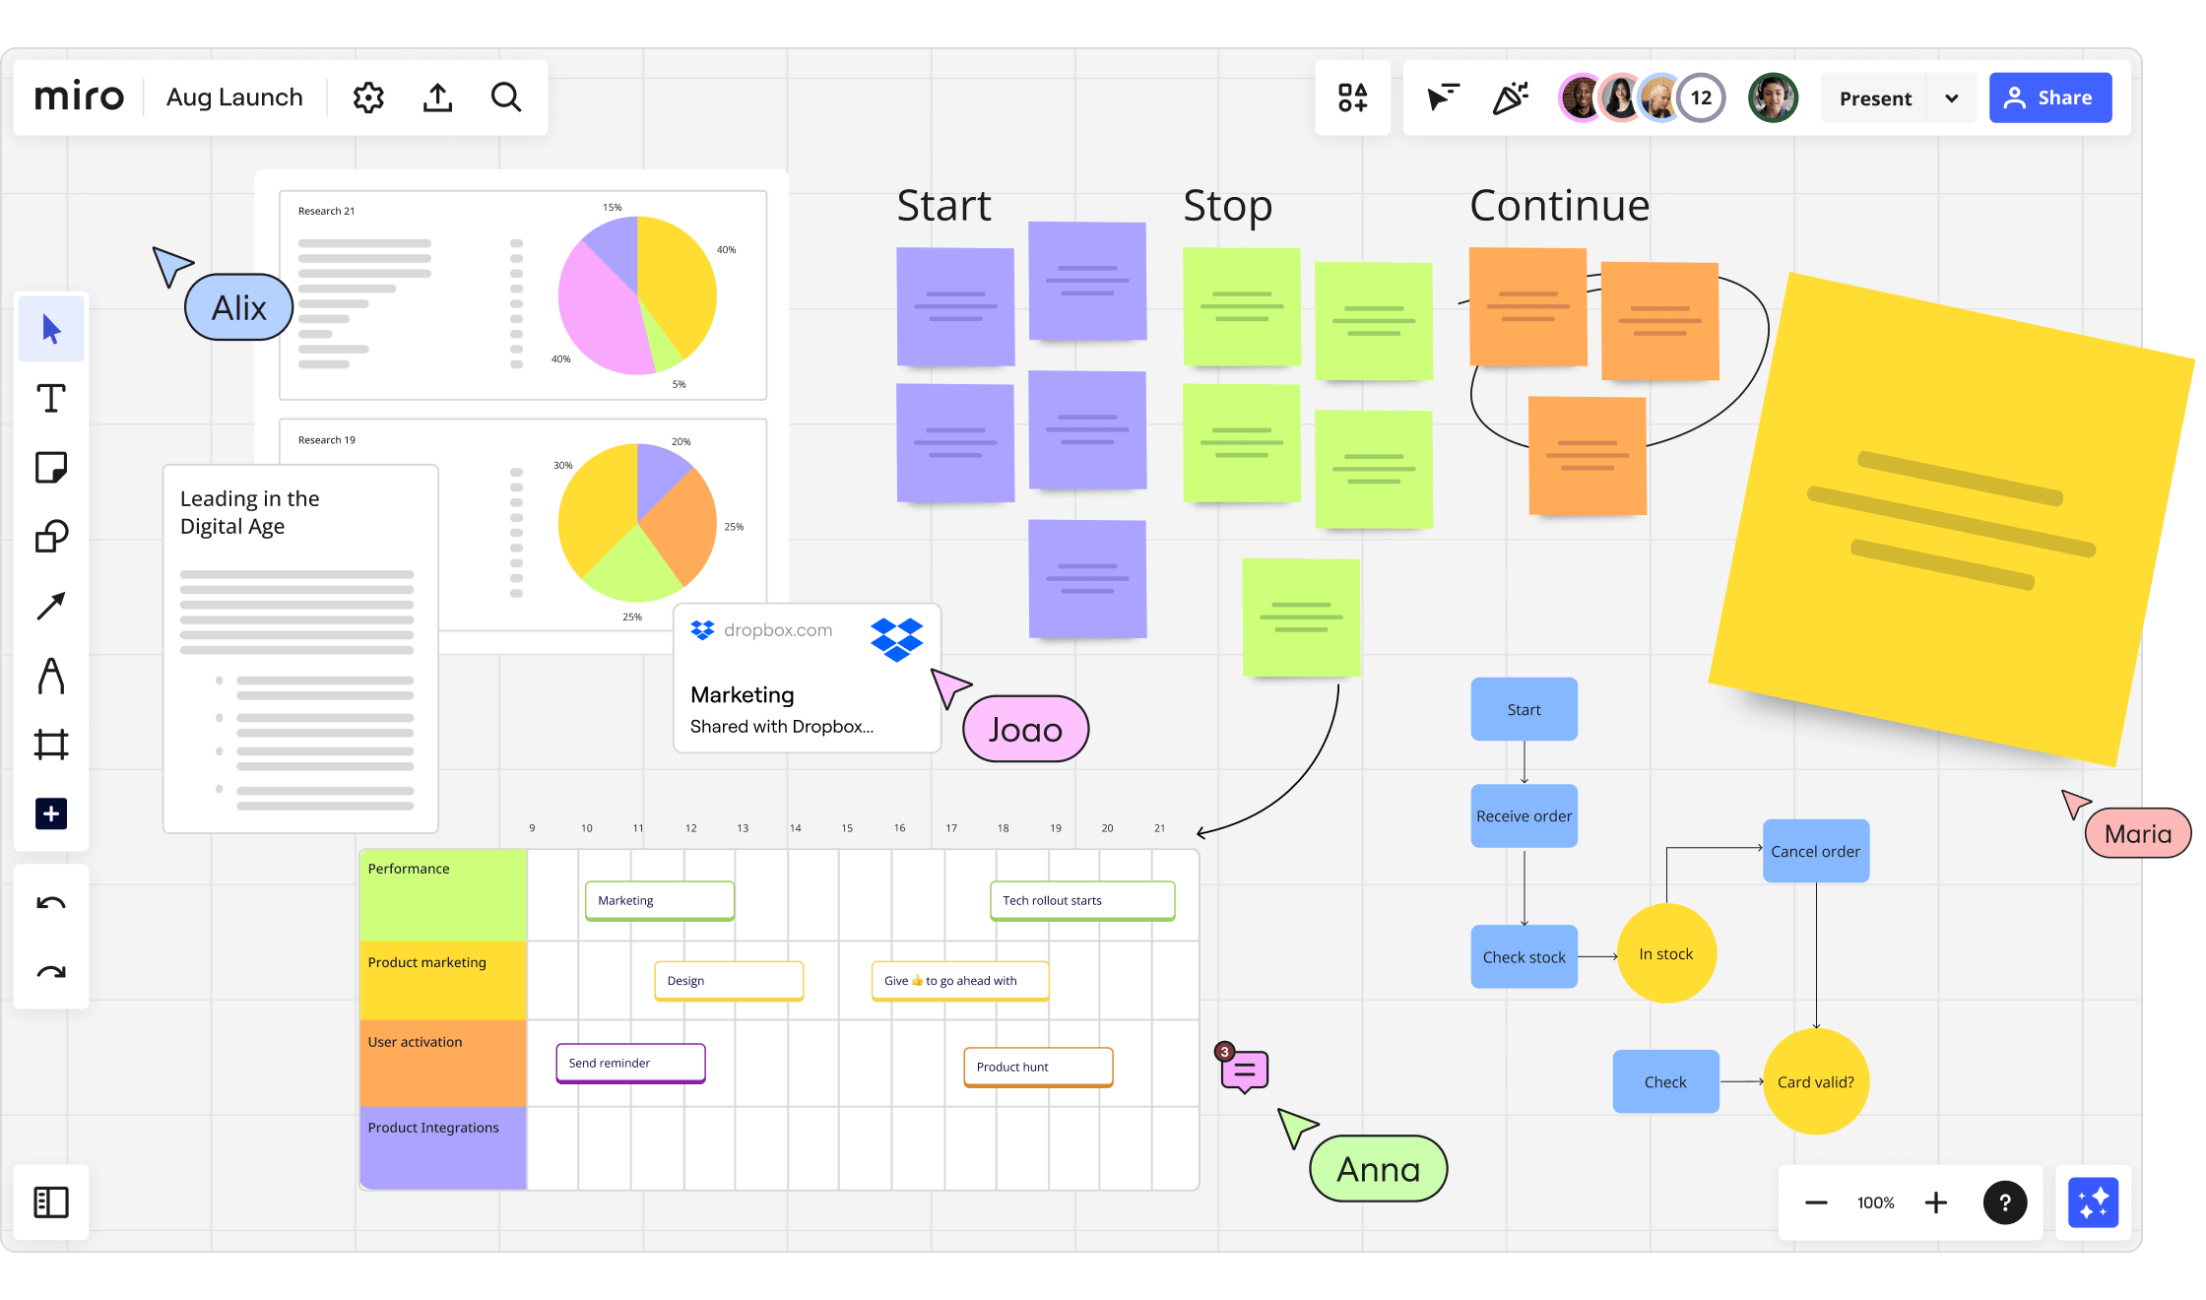This screenshot has width=2206, height=1300.
Task: Click the upload/export icon in top bar
Action: coord(438,97)
